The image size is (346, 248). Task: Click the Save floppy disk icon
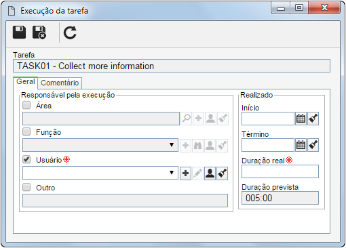coord(19,33)
